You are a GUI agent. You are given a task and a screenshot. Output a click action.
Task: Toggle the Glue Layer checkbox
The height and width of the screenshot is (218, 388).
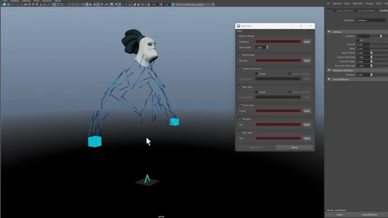click(x=240, y=87)
